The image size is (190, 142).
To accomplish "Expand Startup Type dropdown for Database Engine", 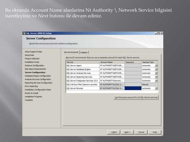I will coord(156,69).
